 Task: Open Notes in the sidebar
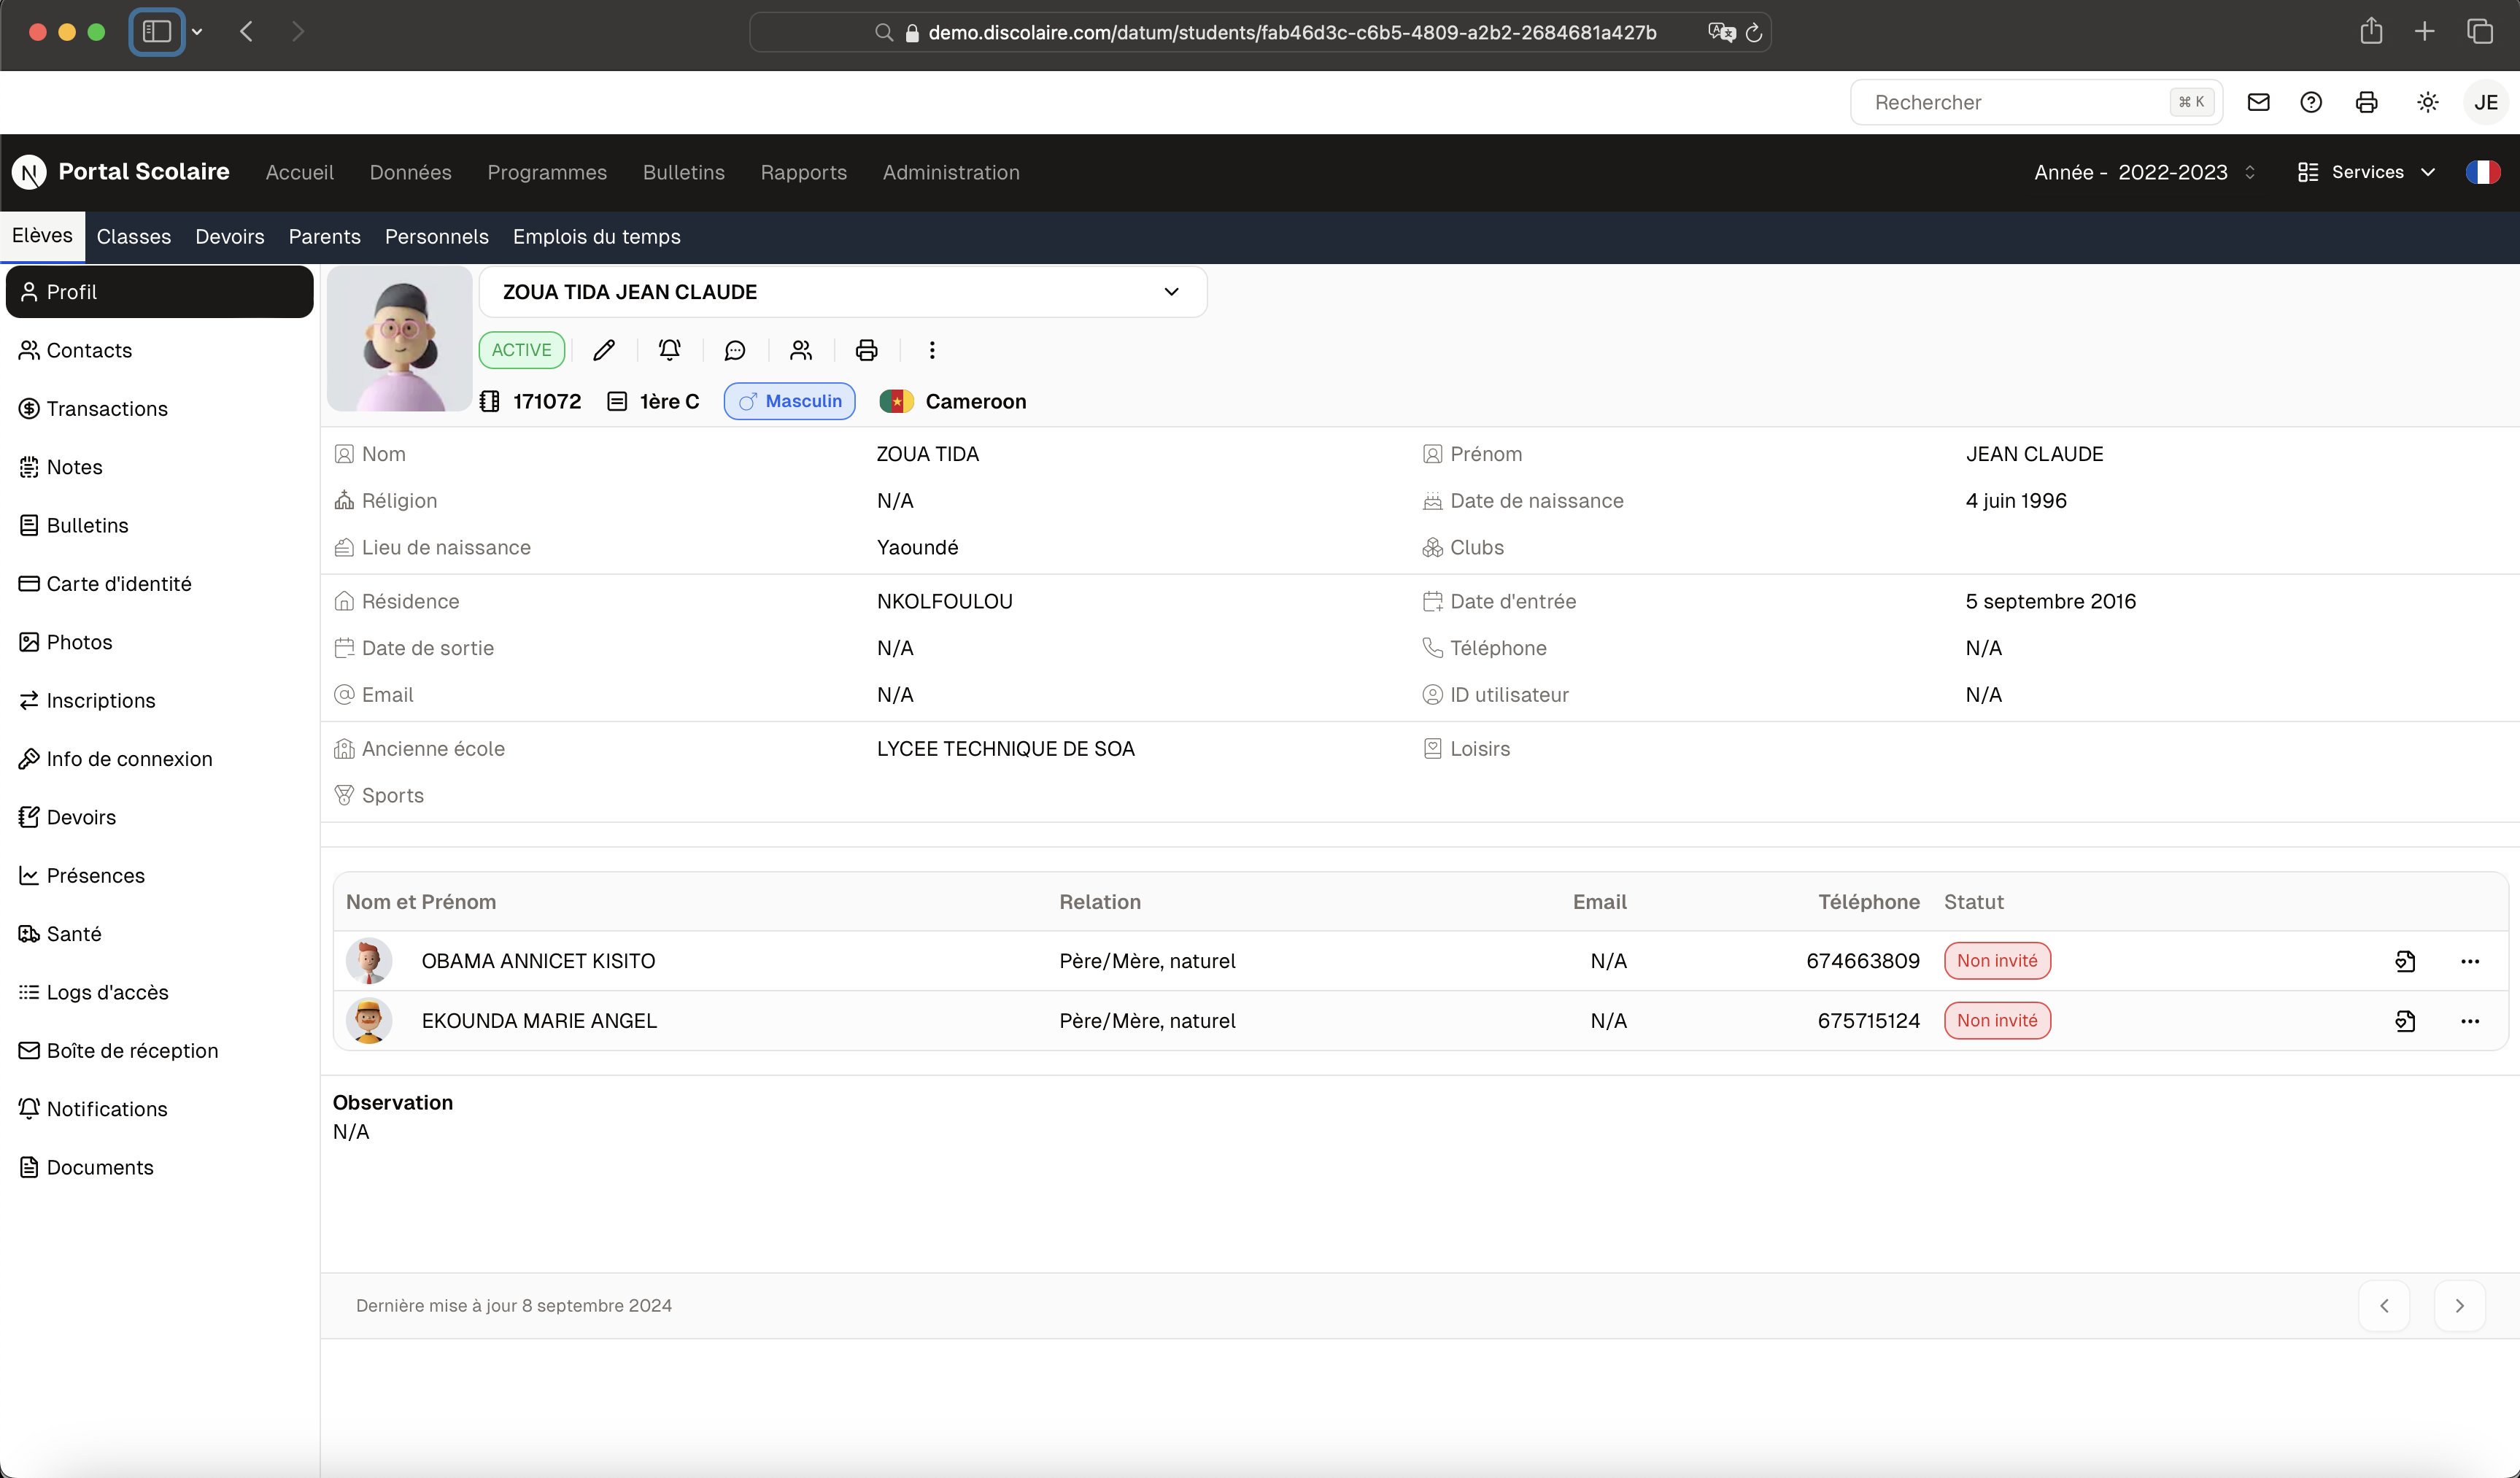tap(160, 467)
